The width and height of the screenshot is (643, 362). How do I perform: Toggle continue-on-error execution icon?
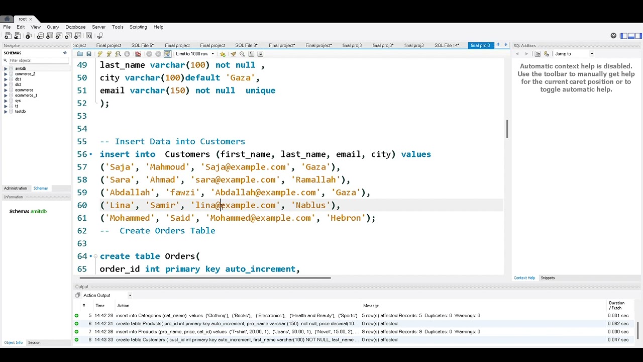tap(138, 54)
